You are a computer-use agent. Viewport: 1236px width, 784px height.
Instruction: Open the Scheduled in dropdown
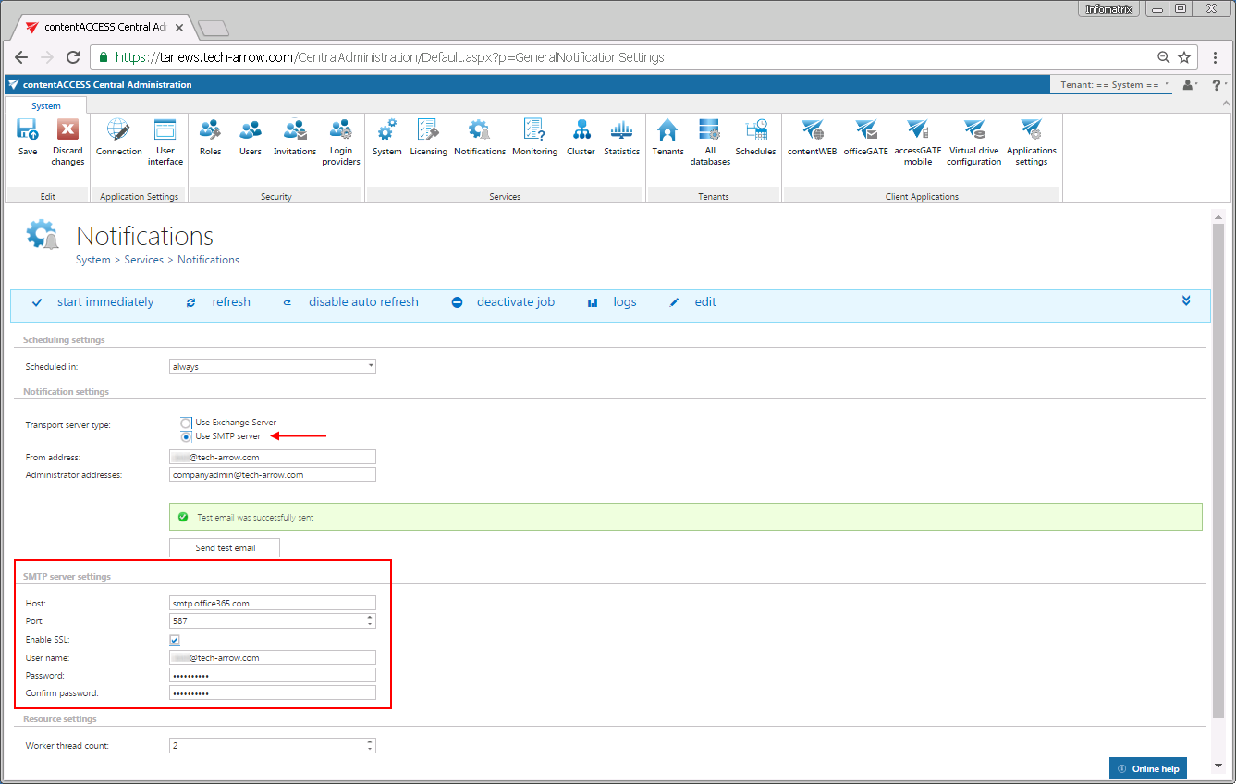(273, 367)
